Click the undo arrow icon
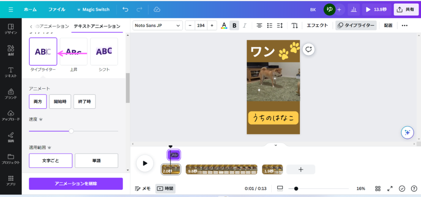Viewport: 421px width, 197px height. coord(125,9)
